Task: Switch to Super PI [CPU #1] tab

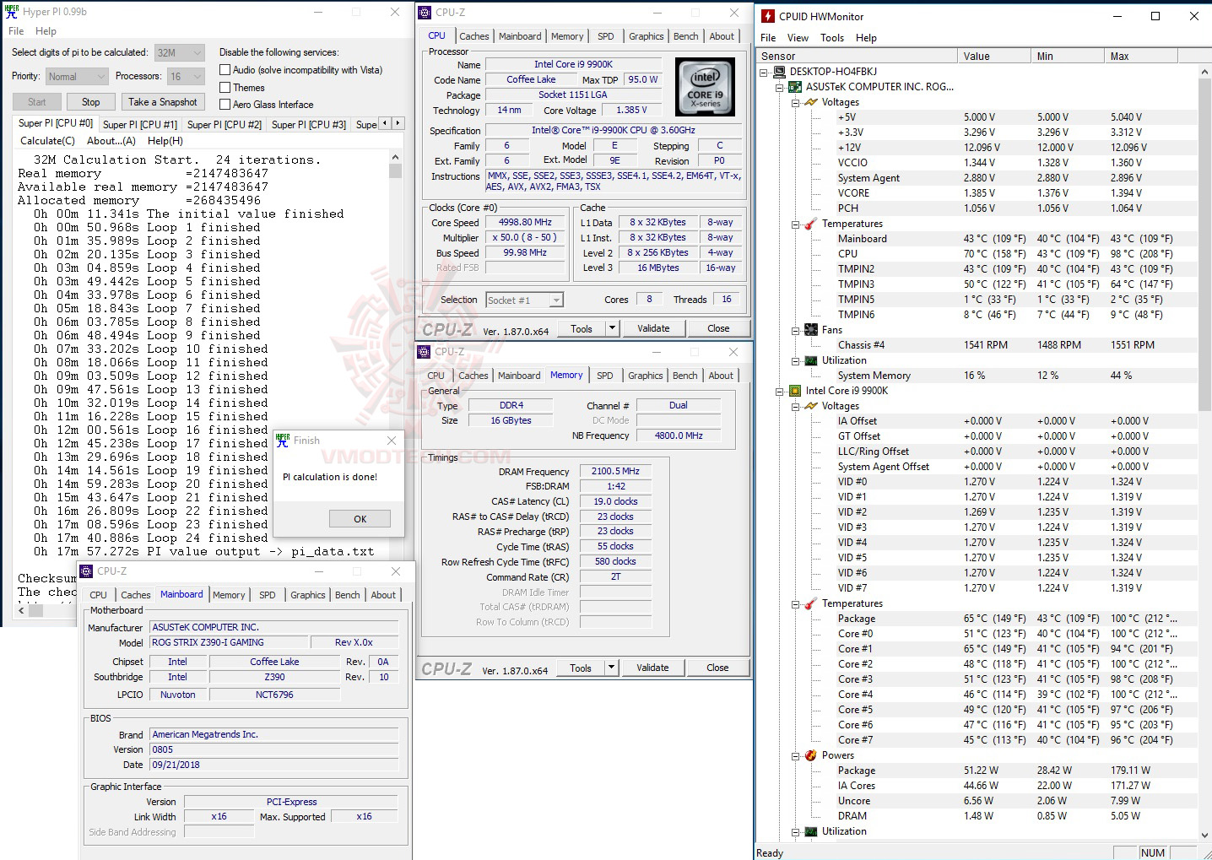Action: click(x=140, y=124)
